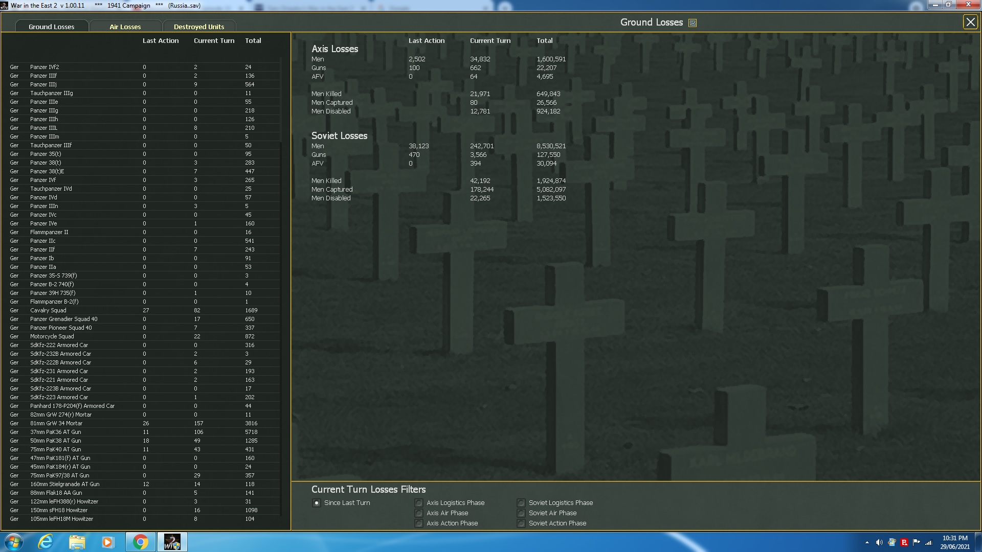This screenshot has width=982, height=552.
Task: Launch Windows Media Player from the taskbar
Action: 108,541
